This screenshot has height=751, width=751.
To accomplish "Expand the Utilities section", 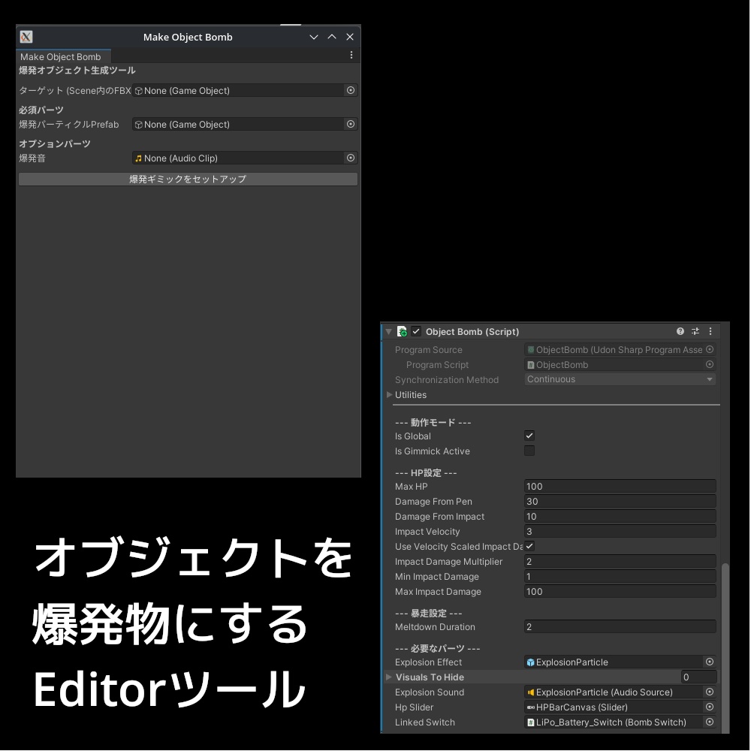I will tap(391, 394).
